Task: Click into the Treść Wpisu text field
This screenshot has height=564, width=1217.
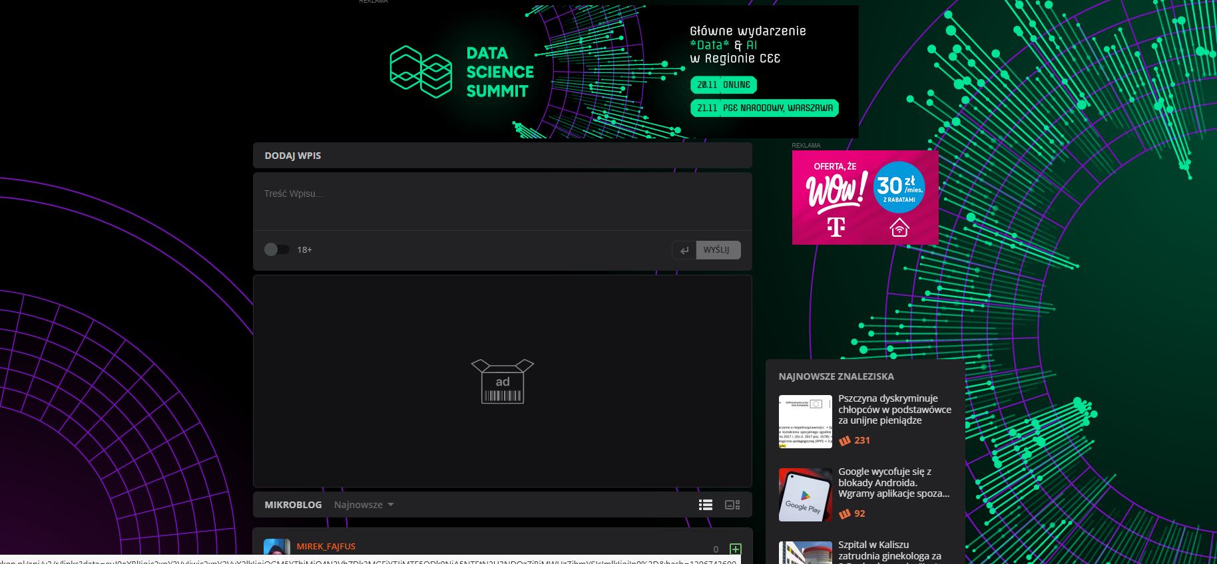Action: 502,201
